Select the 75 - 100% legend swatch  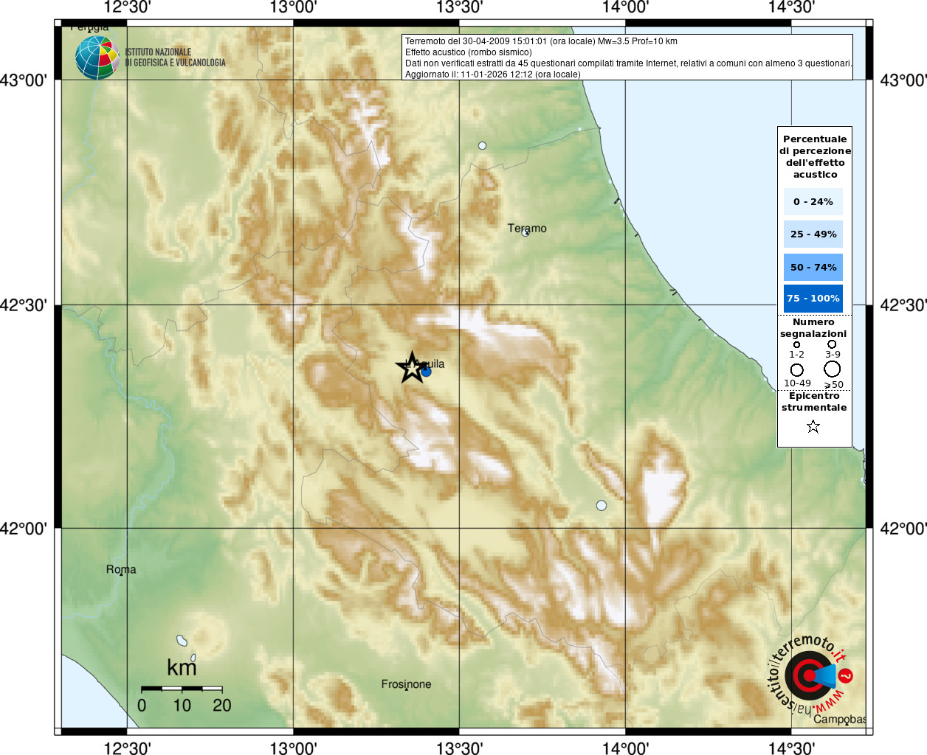tap(813, 299)
